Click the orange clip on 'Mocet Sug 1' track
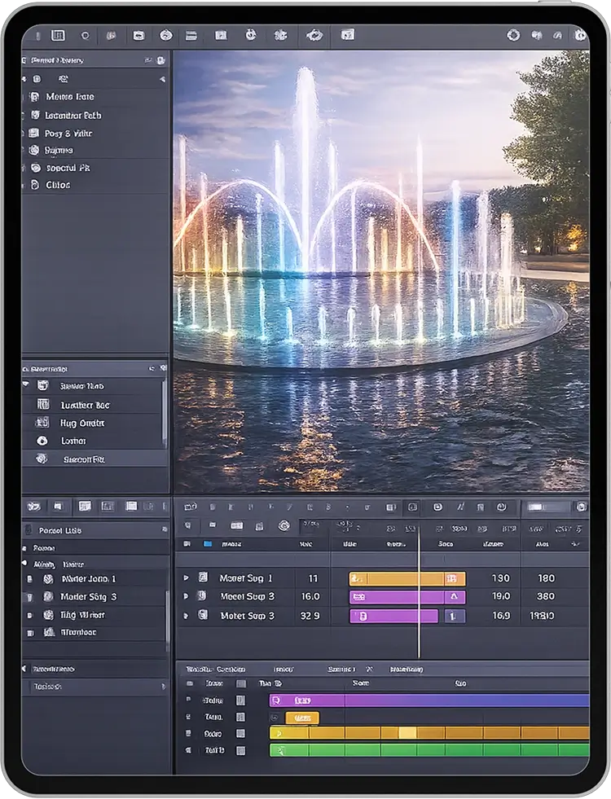Viewport: 611px width, 799px height. click(x=397, y=578)
